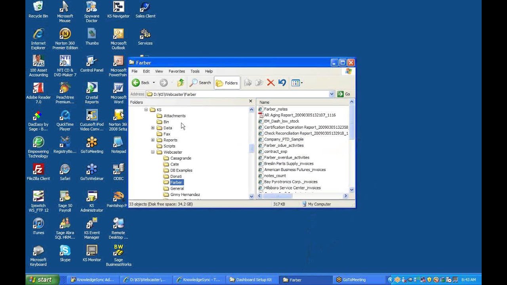Go up one folder level icon
This screenshot has width=507, height=285.
[181, 83]
